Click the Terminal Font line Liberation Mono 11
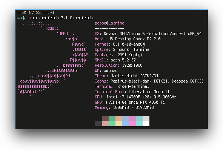The width and height of the screenshot is (223, 150). click(132, 92)
